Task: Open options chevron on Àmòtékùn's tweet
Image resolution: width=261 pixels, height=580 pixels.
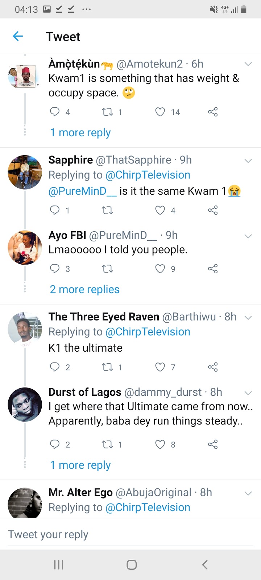Action: click(x=248, y=64)
